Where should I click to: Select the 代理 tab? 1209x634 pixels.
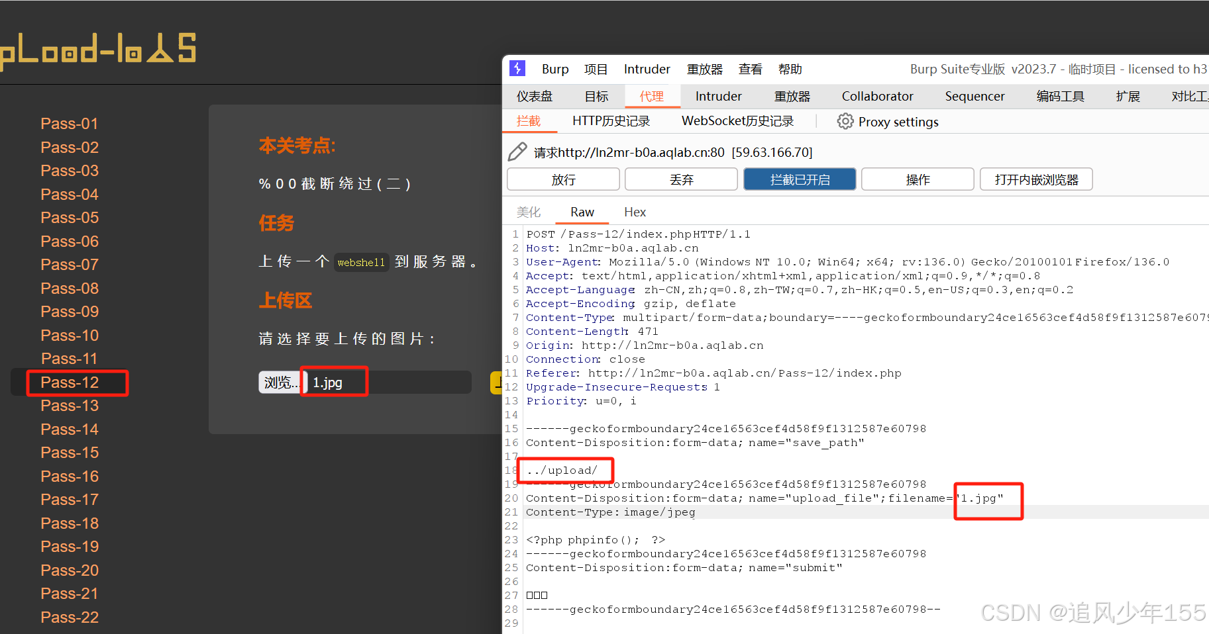(x=652, y=96)
